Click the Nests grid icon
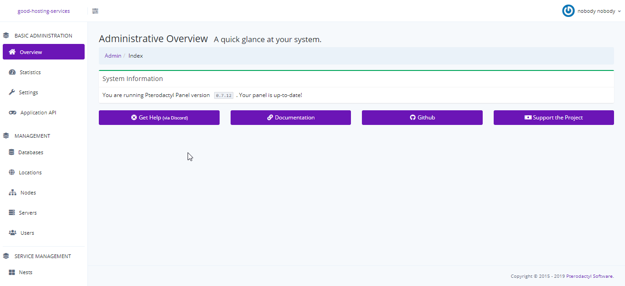Screen dimensions: 625x286 pyautogui.click(x=12, y=272)
